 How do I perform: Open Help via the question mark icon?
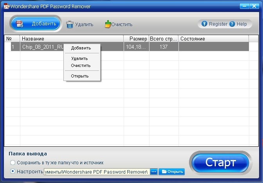tap(232, 24)
